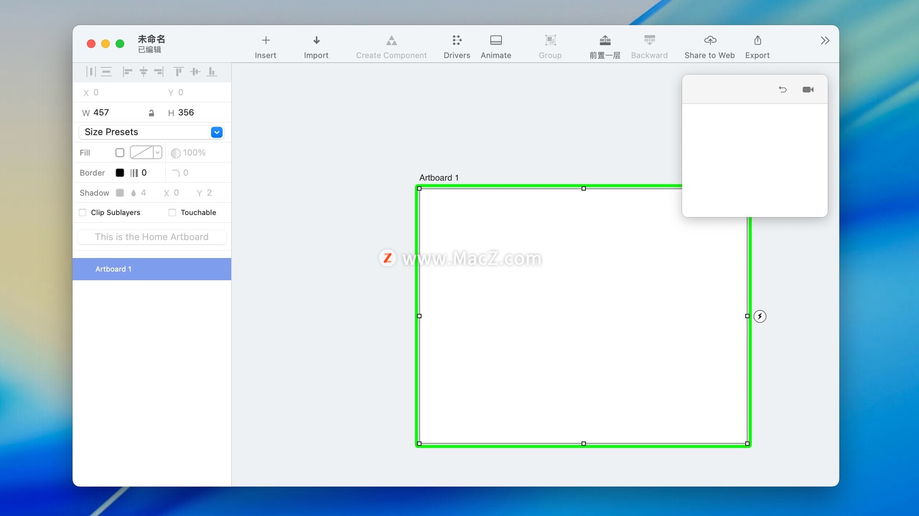
Task: Expand the toolbar overflow chevron
Action: (824, 41)
